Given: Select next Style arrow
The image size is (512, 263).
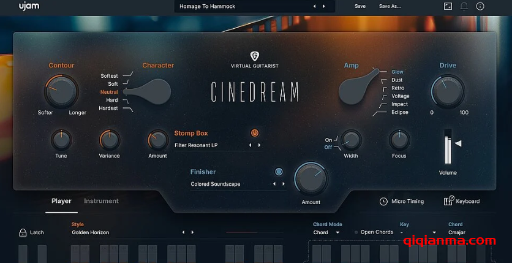Looking at the screenshot, I should coord(192,232).
